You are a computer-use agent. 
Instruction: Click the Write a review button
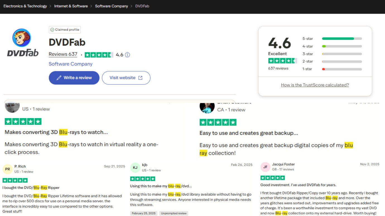pyautogui.click(x=74, y=78)
